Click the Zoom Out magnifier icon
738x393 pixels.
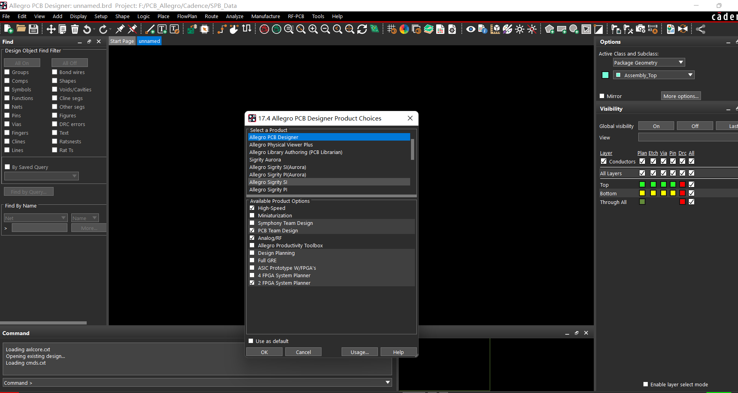325,29
